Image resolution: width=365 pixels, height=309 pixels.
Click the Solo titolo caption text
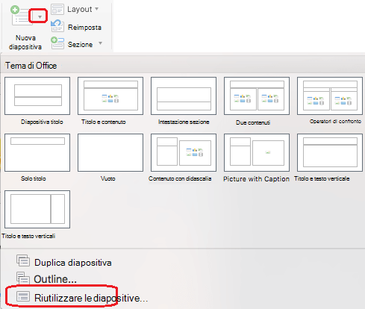pyautogui.click(x=34, y=178)
